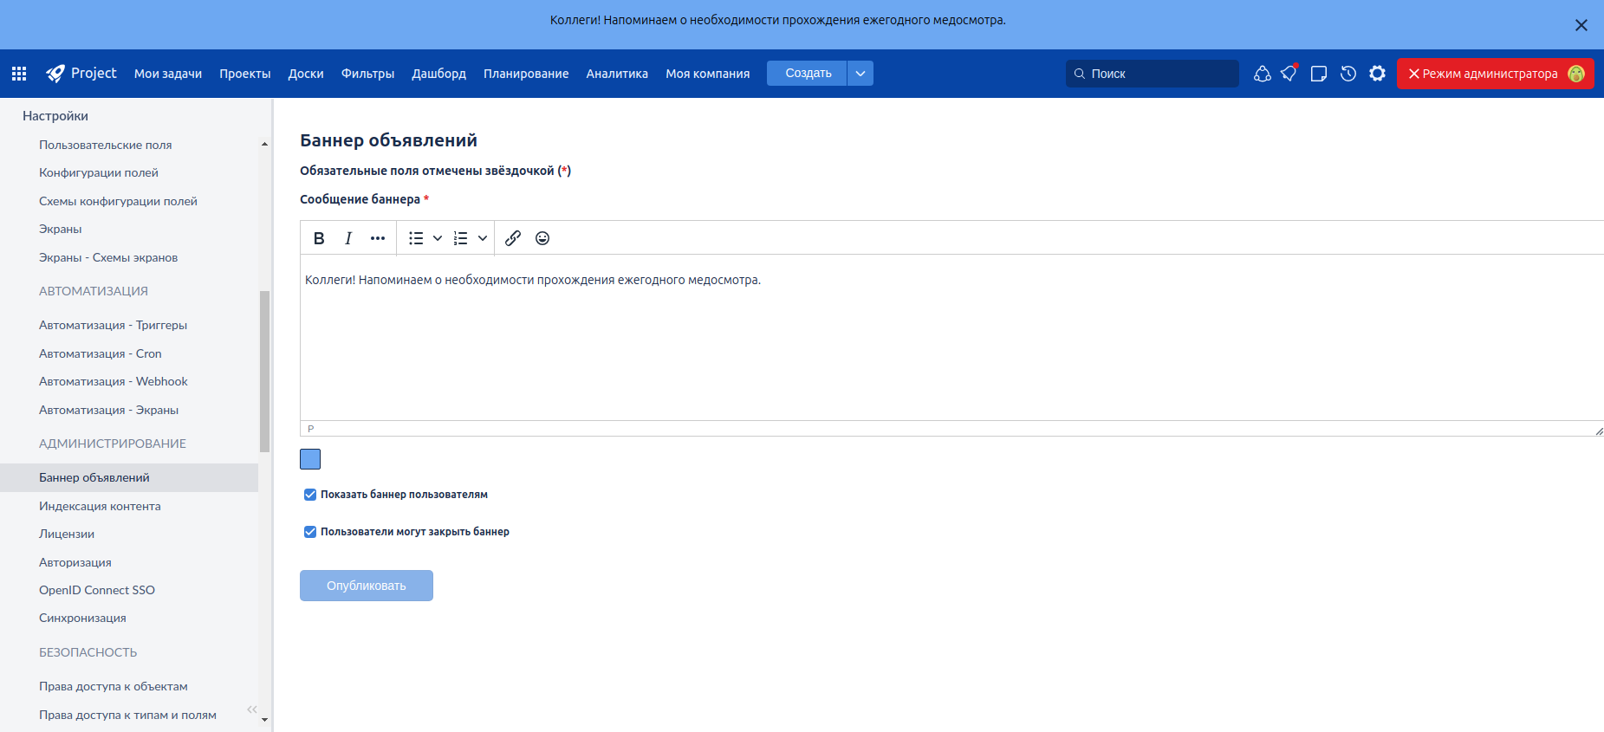Image resolution: width=1604 pixels, height=732 pixels.
Task: Open recent history clock icon
Action: [1347, 74]
